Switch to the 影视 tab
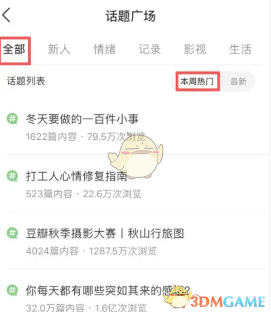Viewport: 271px width, 312px height. point(195,50)
